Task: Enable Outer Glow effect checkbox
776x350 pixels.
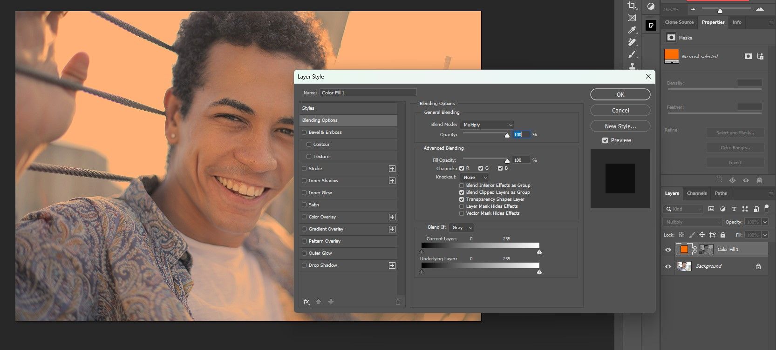Action: click(x=305, y=253)
